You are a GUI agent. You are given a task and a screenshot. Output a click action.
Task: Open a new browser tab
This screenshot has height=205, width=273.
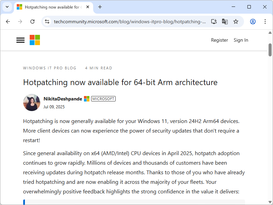click(x=99, y=7)
